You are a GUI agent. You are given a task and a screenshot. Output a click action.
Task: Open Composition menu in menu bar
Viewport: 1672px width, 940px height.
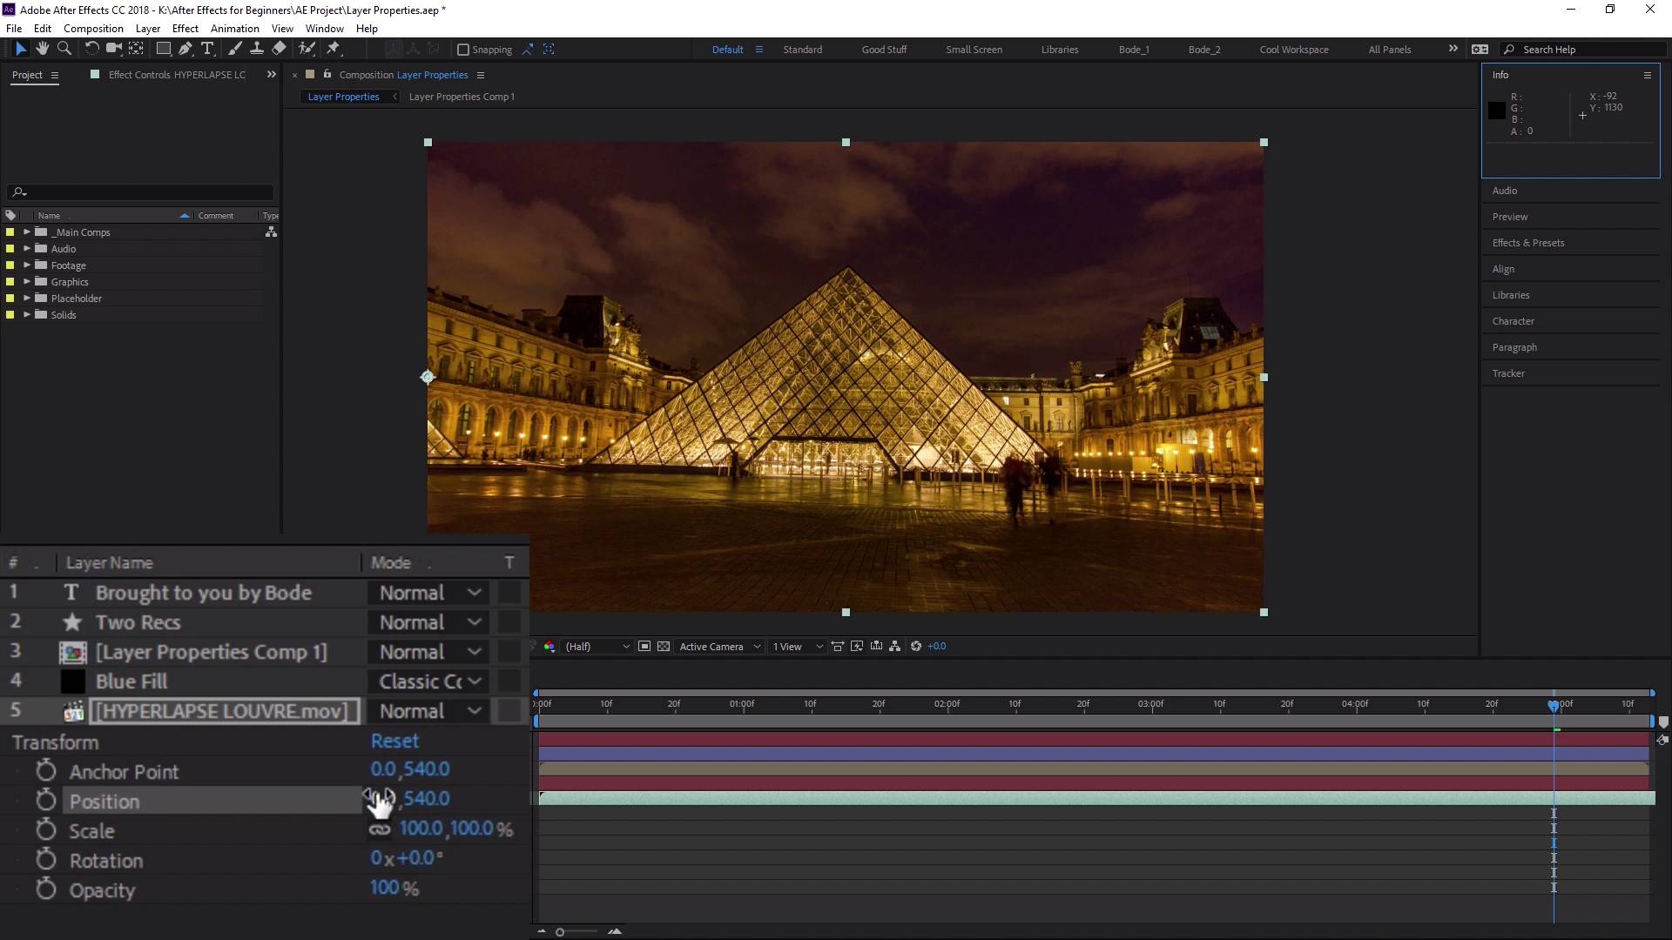tap(93, 28)
